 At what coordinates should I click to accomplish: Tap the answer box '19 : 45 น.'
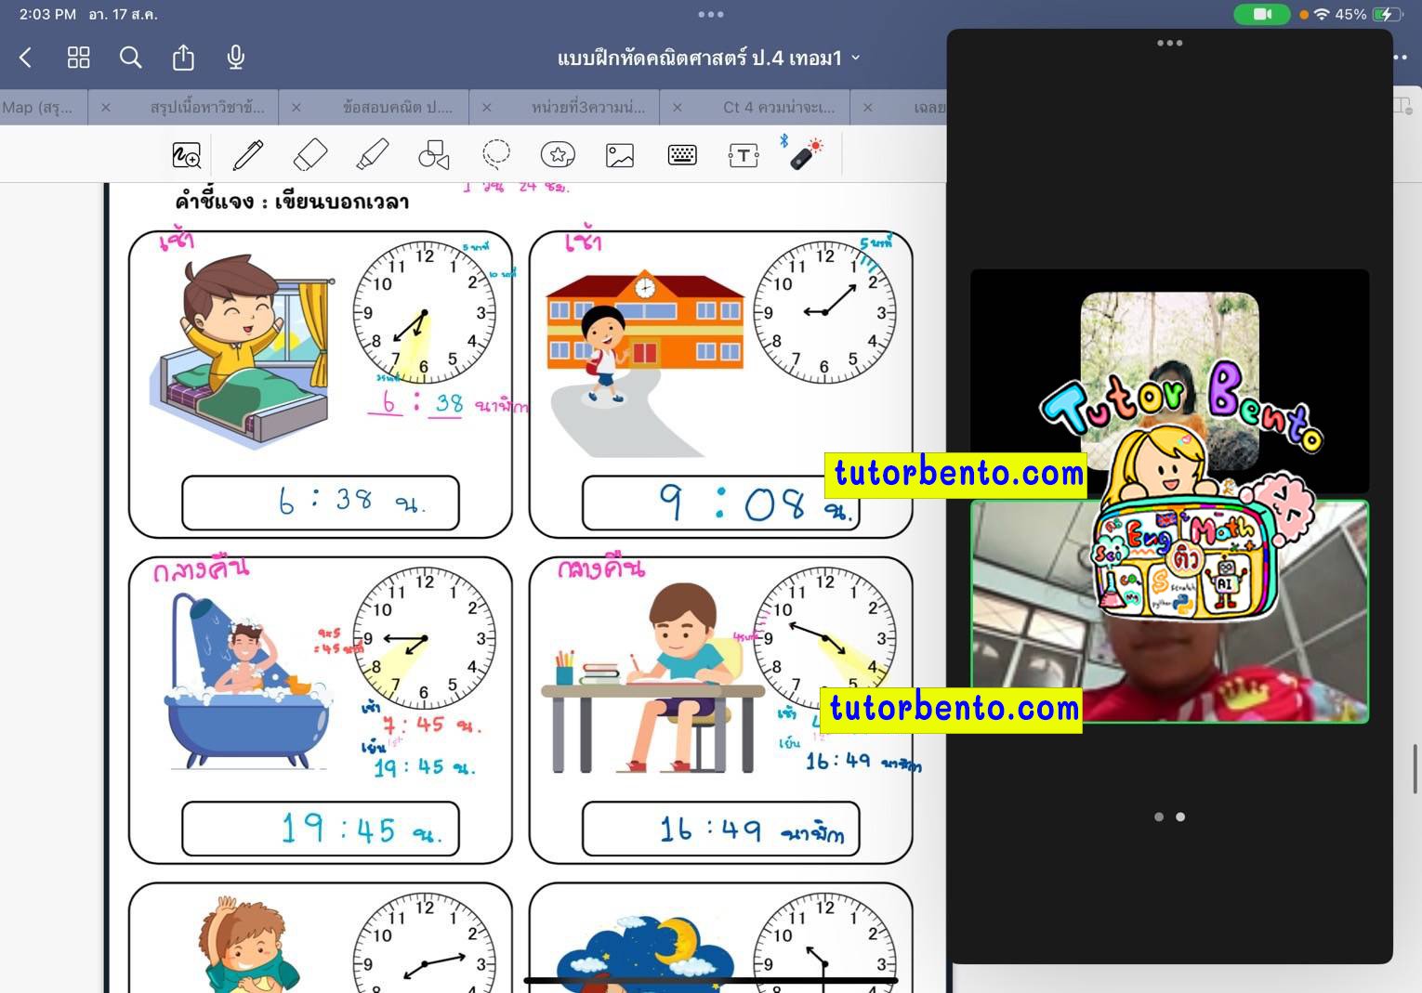[321, 829]
